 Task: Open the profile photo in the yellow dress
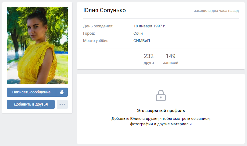tap(37, 45)
